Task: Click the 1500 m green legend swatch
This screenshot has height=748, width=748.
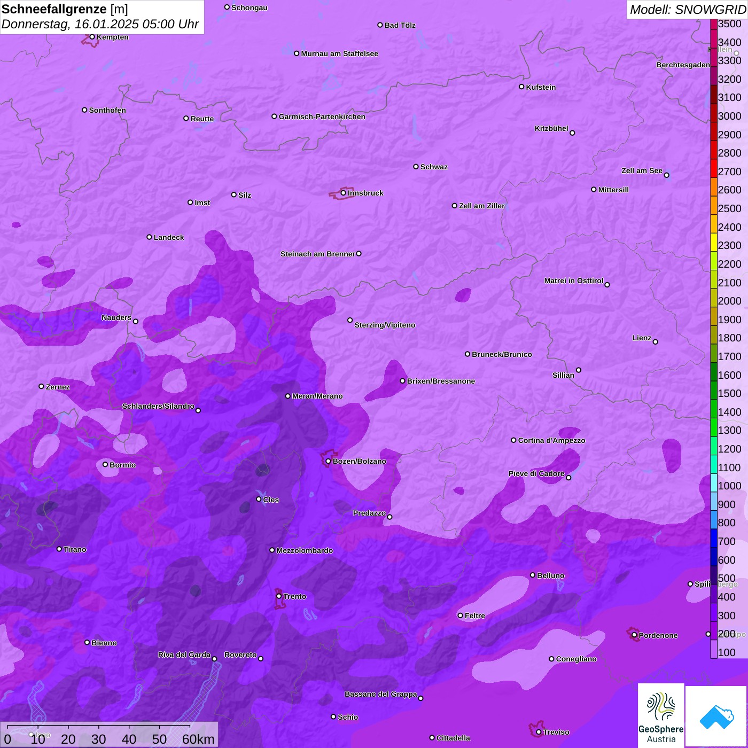Action: coord(714,390)
